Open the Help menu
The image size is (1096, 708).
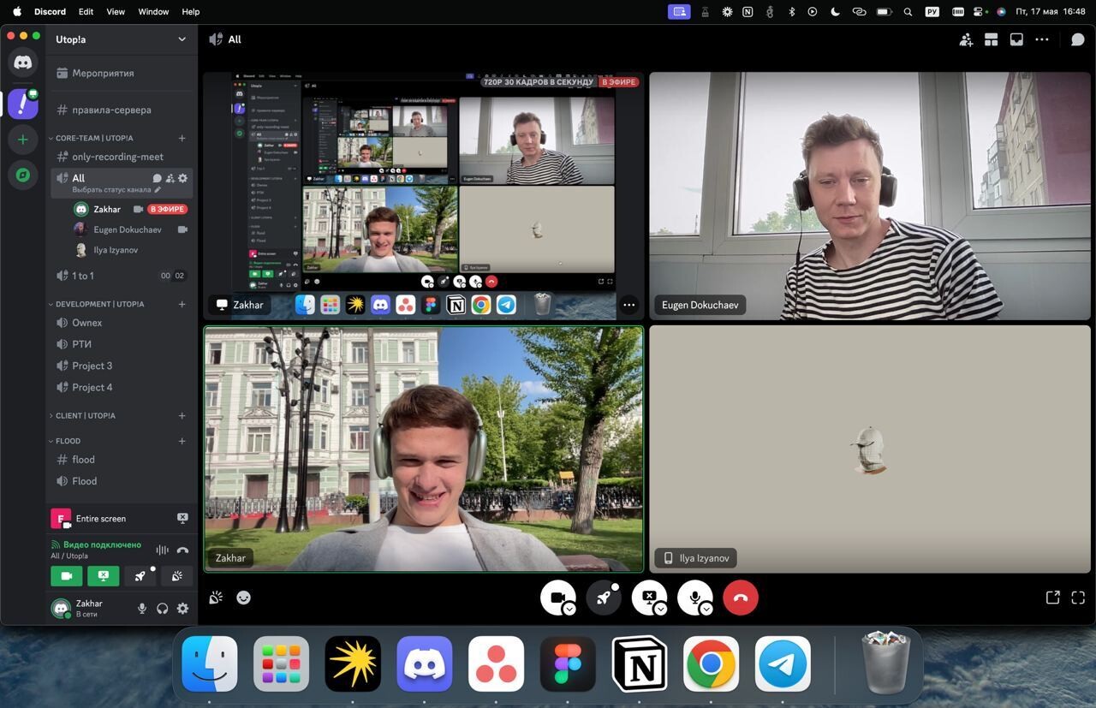coord(191,12)
